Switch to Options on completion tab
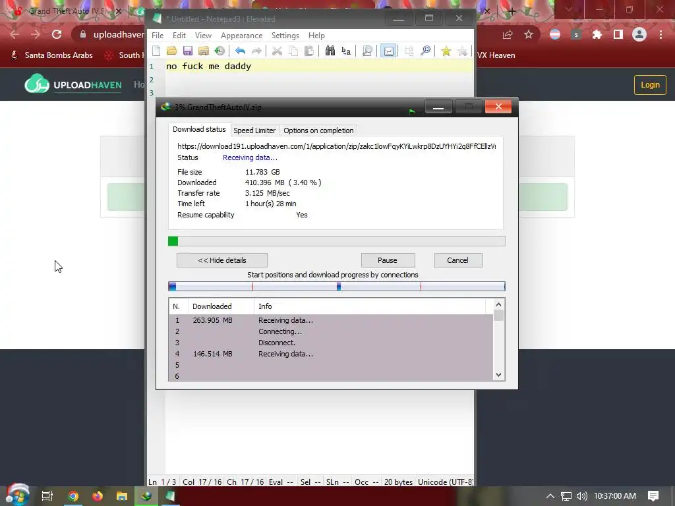 pyautogui.click(x=318, y=130)
